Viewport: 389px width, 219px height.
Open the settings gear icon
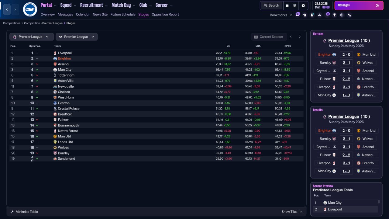pos(303,5)
